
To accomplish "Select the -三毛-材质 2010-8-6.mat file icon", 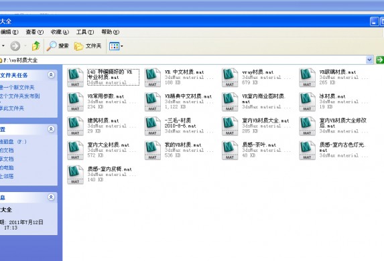I will pos(153,126).
